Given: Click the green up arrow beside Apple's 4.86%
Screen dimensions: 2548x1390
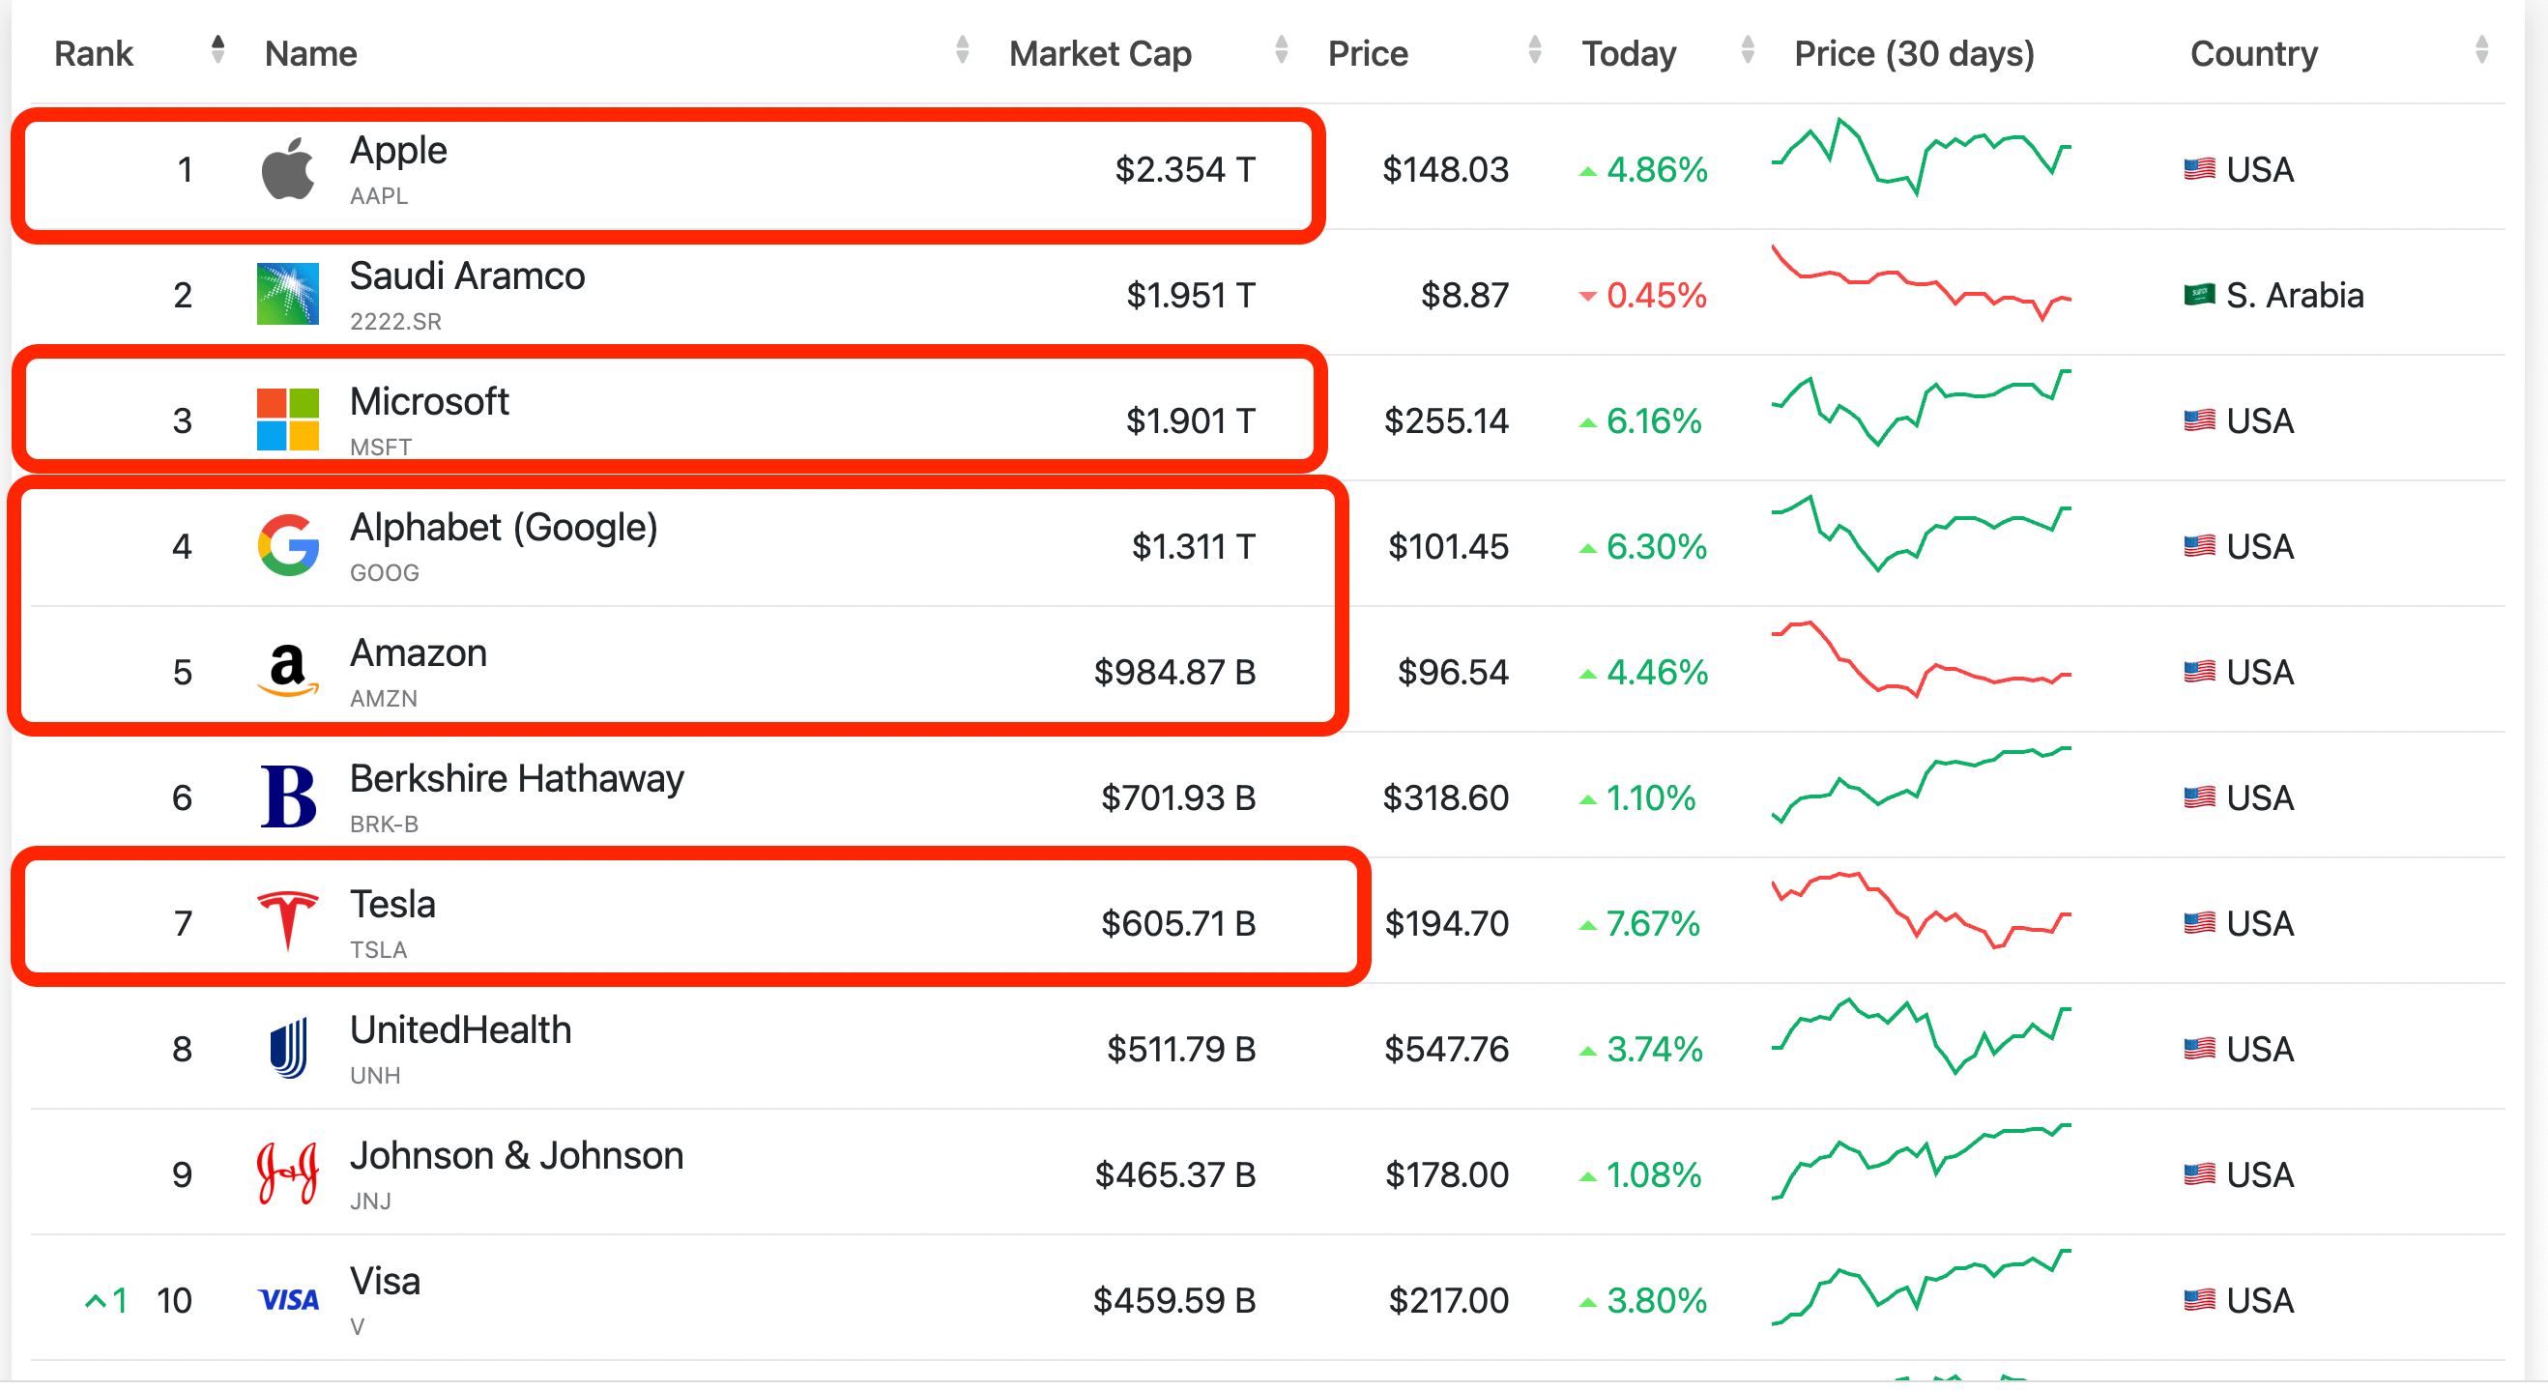Looking at the screenshot, I should (x=1587, y=172).
